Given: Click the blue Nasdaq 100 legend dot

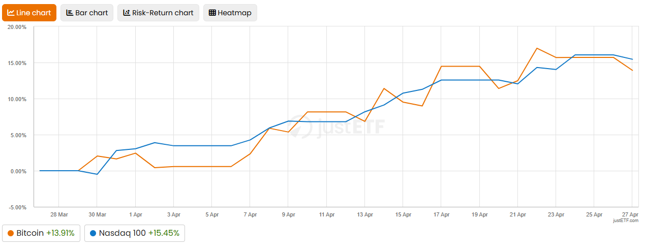Looking at the screenshot, I should pos(93,233).
